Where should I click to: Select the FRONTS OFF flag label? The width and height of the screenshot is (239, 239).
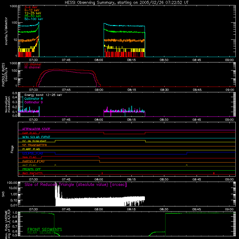pyautogui.click(x=32, y=169)
